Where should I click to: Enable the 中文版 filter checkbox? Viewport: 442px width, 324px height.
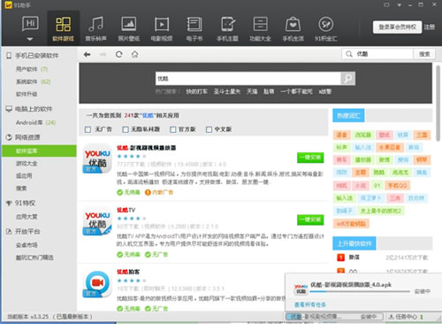[x=209, y=129]
